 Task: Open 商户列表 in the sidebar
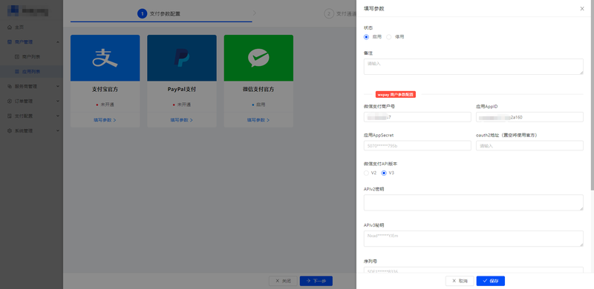pyautogui.click(x=31, y=57)
